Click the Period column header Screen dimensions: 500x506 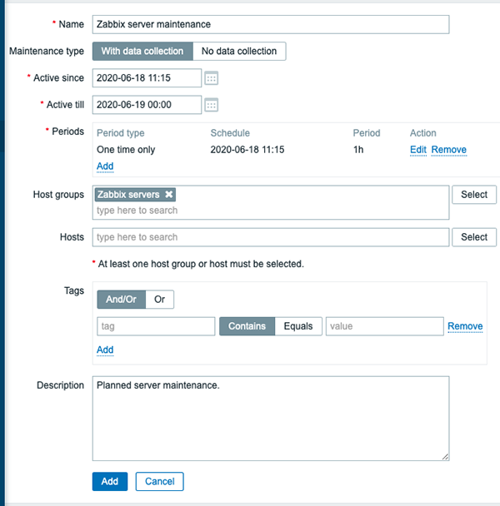[x=367, y=133]
